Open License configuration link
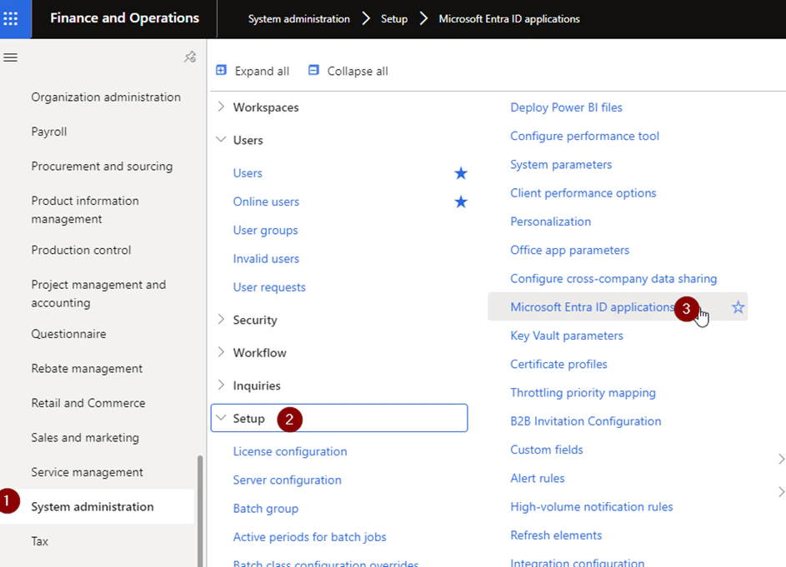Image resolution: width=786 pixels, height=567 pixels. 290,451
